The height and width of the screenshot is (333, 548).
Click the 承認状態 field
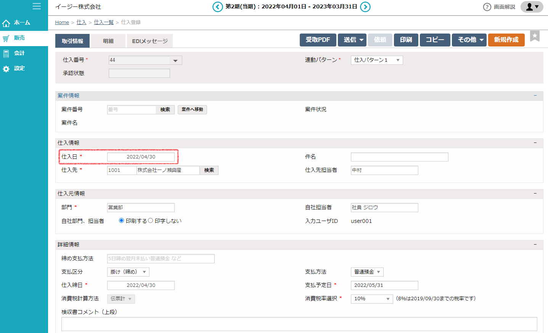[139, 73]
